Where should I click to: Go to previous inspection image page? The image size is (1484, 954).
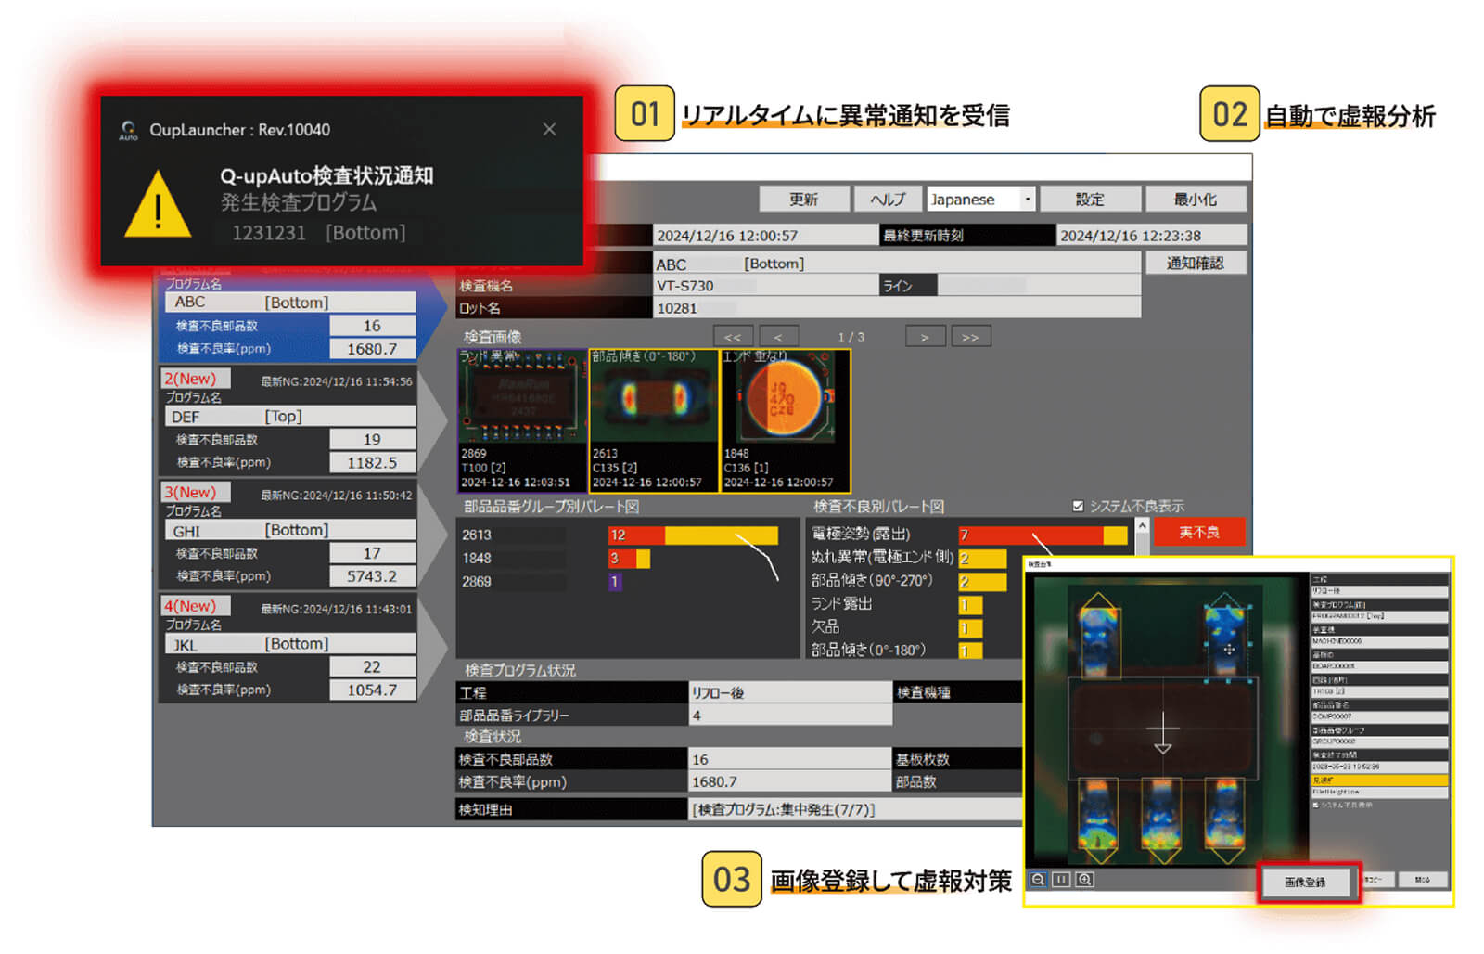[778, 337]
